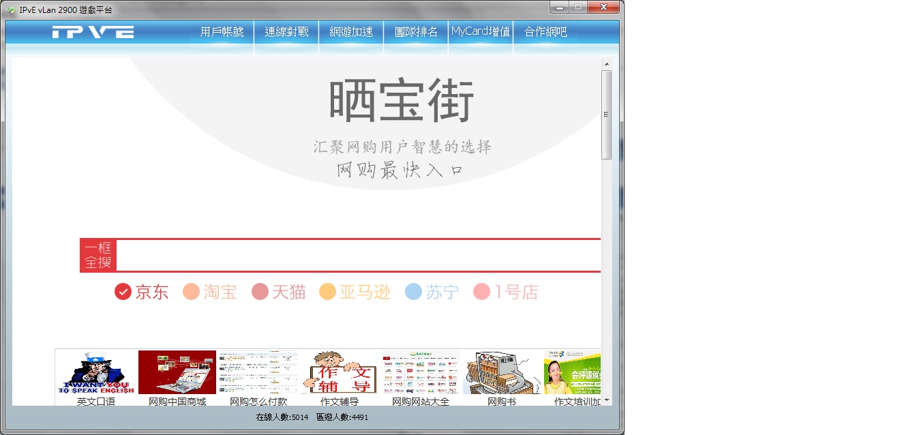Click the 网购怎么付款 caption link
The image size is (900, 435).
pyautogui.click(x=258, y=402)
